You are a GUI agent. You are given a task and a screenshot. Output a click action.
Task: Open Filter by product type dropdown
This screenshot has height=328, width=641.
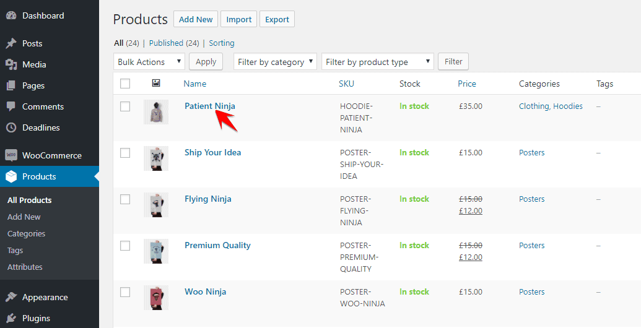point(377,62)
